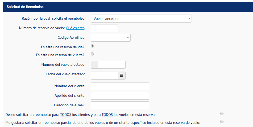Screen dimensions: 253x127
Task: Open the 'Razón' refund reason dropdown
Action: point(141,19)
